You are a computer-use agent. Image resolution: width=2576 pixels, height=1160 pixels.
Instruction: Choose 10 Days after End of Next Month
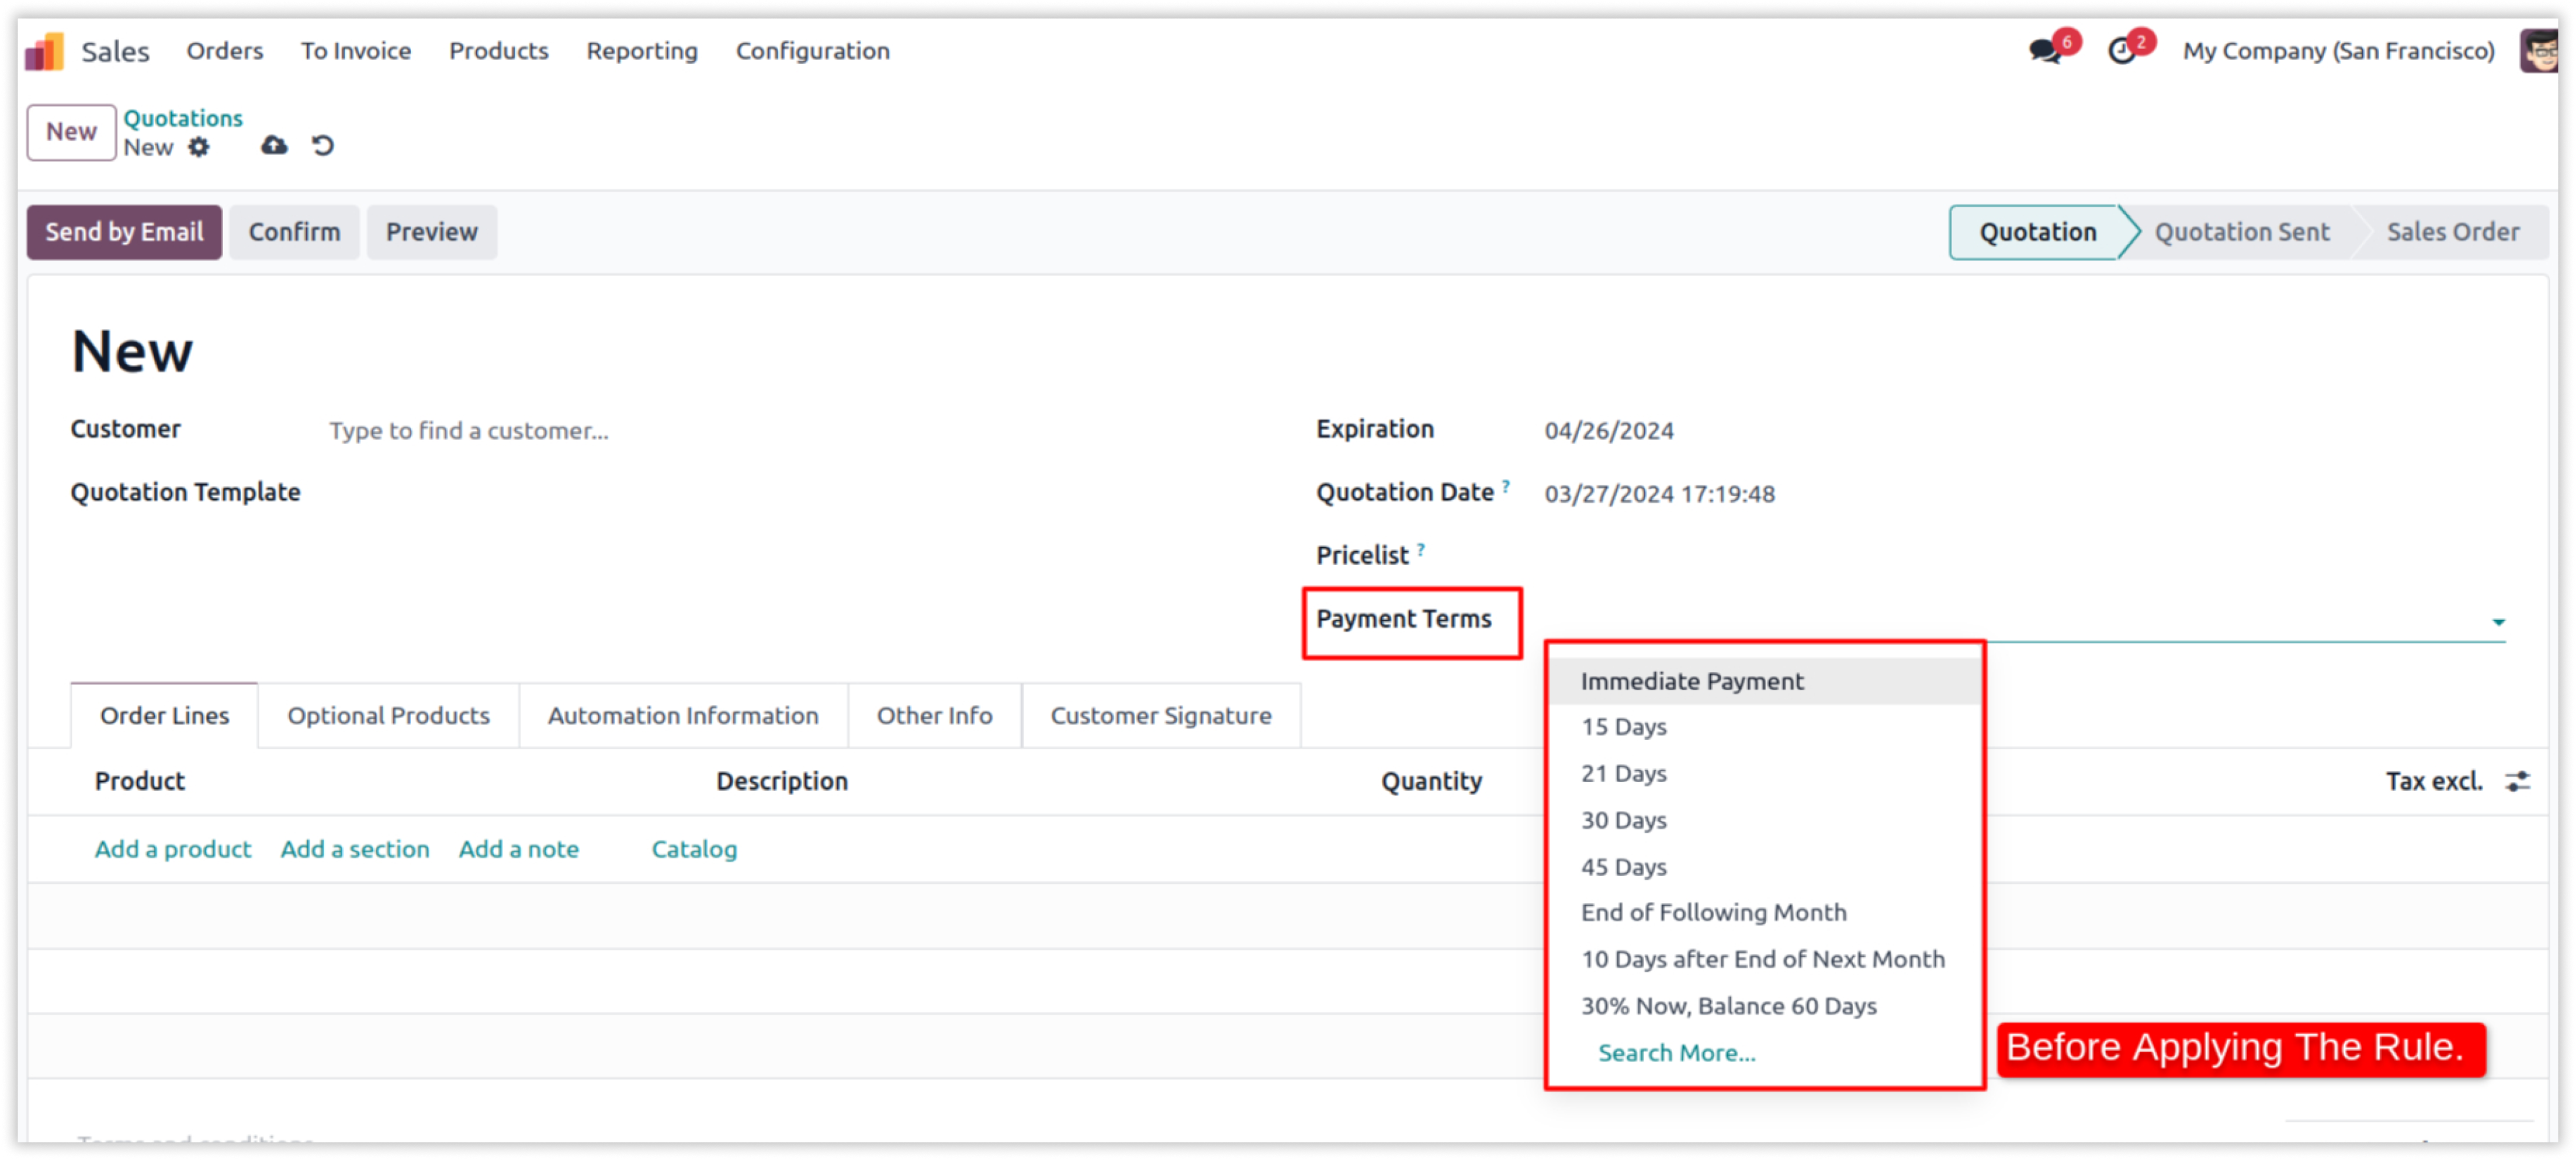click(x=1764, y=959)
